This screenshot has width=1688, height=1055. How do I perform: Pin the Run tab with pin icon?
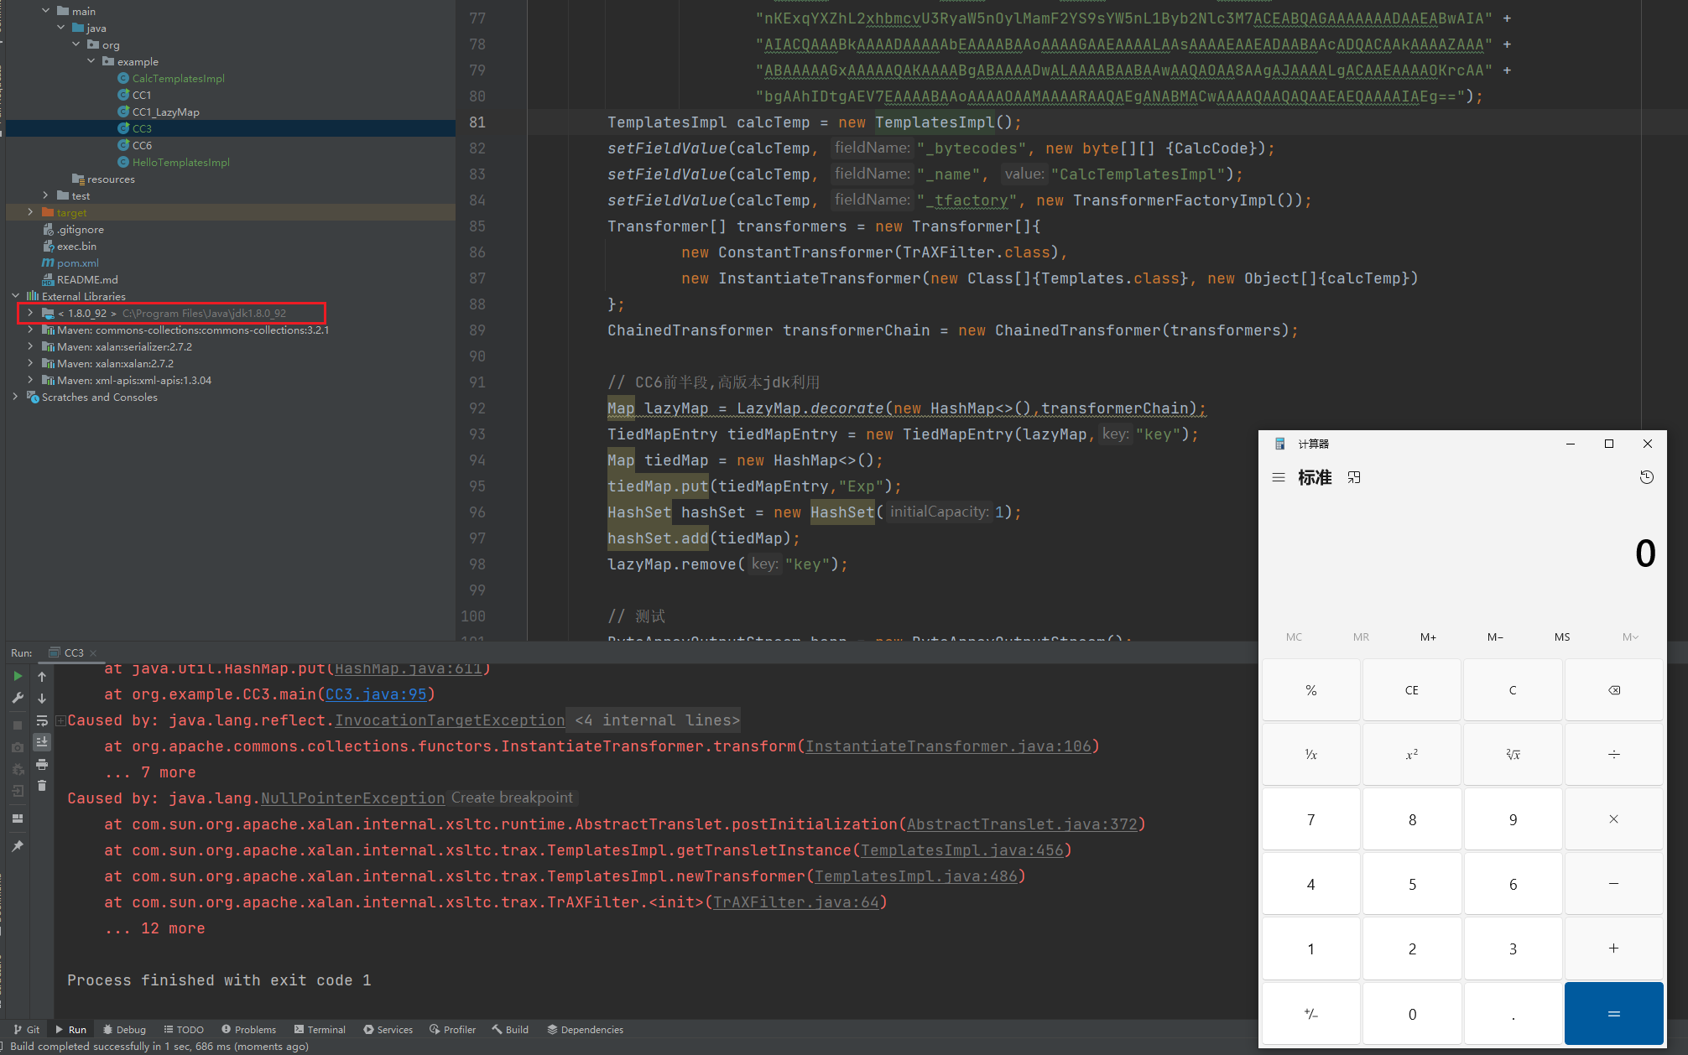[18, 846]
